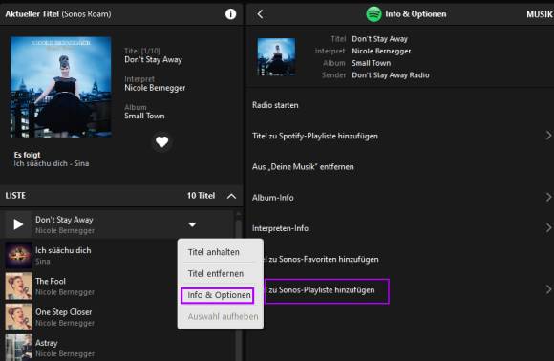Click Aus „Deine Musik" entfernen

pyautogui.click(x=303, y=167)
